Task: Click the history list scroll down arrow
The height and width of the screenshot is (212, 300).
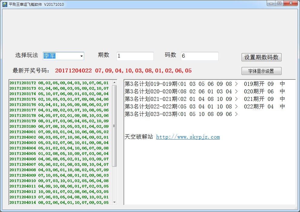Action: [x=114, y=202]
